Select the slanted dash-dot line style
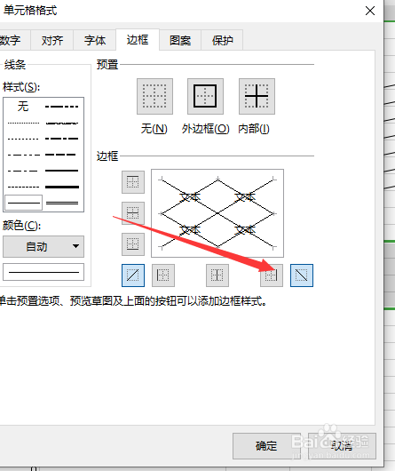395x471 pixels. click(x=62, y=123)
